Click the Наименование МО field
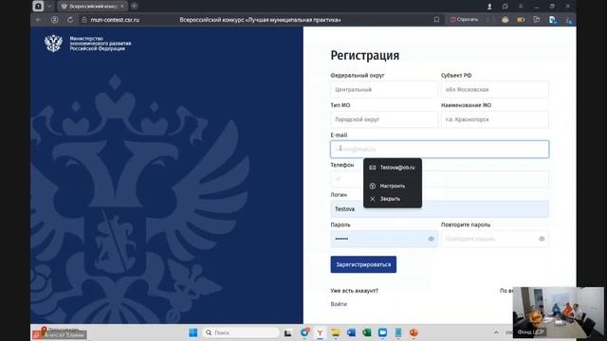607x341 pixels. pyautogui.click(x=495, y=119)
